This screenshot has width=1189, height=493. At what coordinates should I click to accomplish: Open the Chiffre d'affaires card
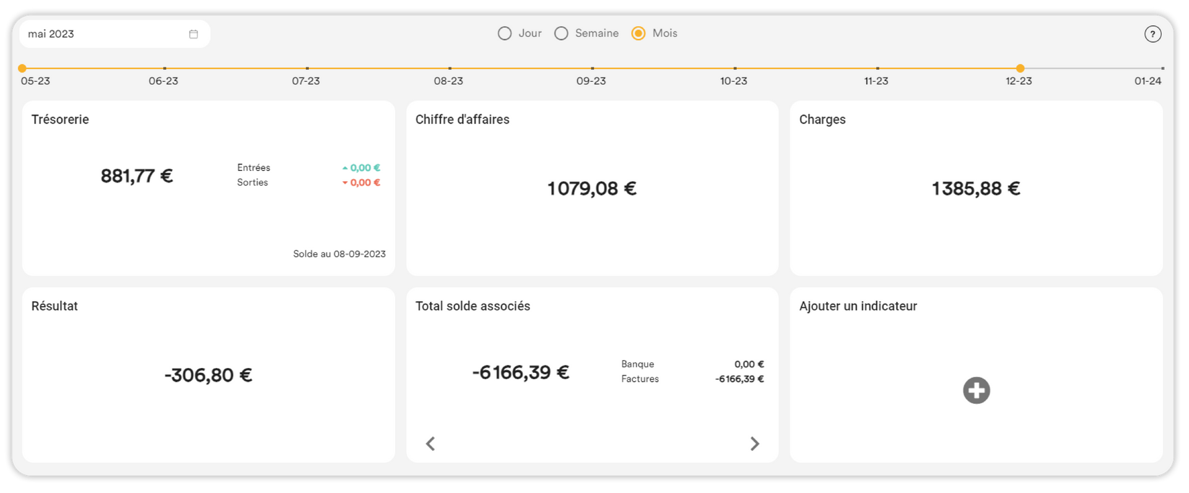592,188
